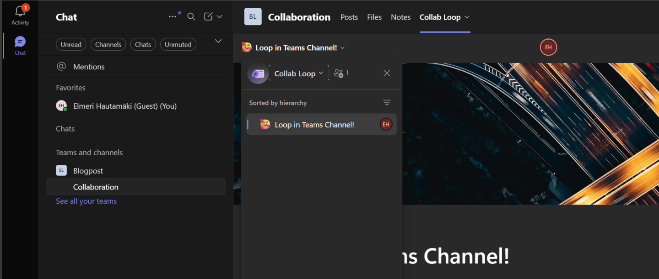Toggle the Chats filter chip
This screenshot has width=659, height=279.
(x=143, y=44)
